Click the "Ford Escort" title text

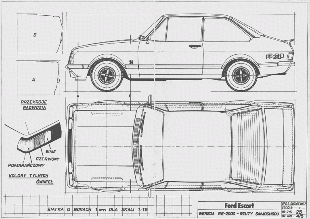(239, 206)
